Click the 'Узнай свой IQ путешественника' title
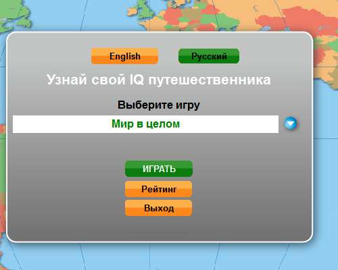This screenshot has width=338, height=270. click(x=159, y=80)
